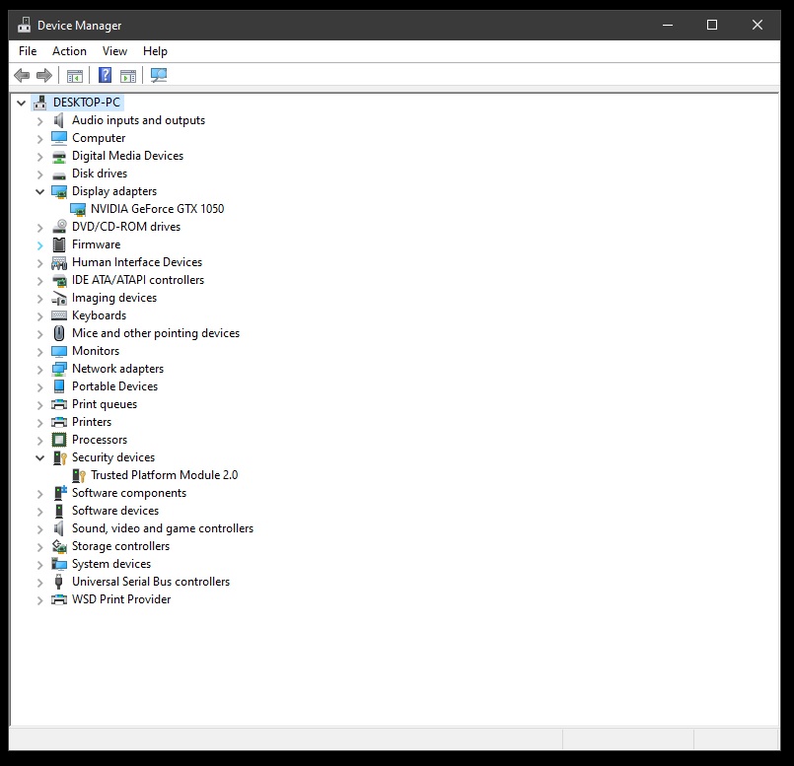Image resolution: width=794 pixels, height=766 pixels.
Task: Click the Show/Hide Action Pane icon
Action: tap(128, 76)
